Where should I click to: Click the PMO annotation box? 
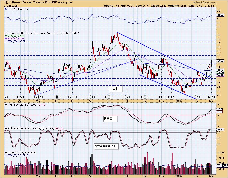[x=110, y=119]
